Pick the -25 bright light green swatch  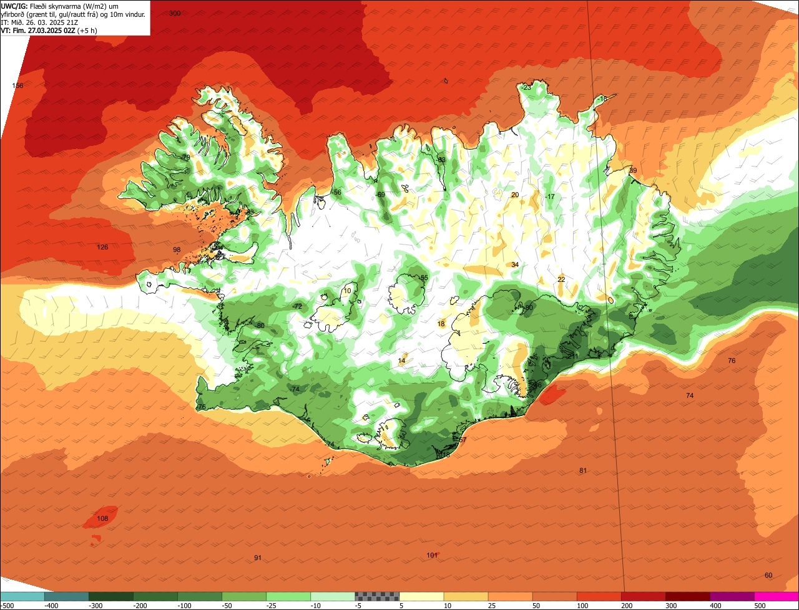(x=288, y=596)
